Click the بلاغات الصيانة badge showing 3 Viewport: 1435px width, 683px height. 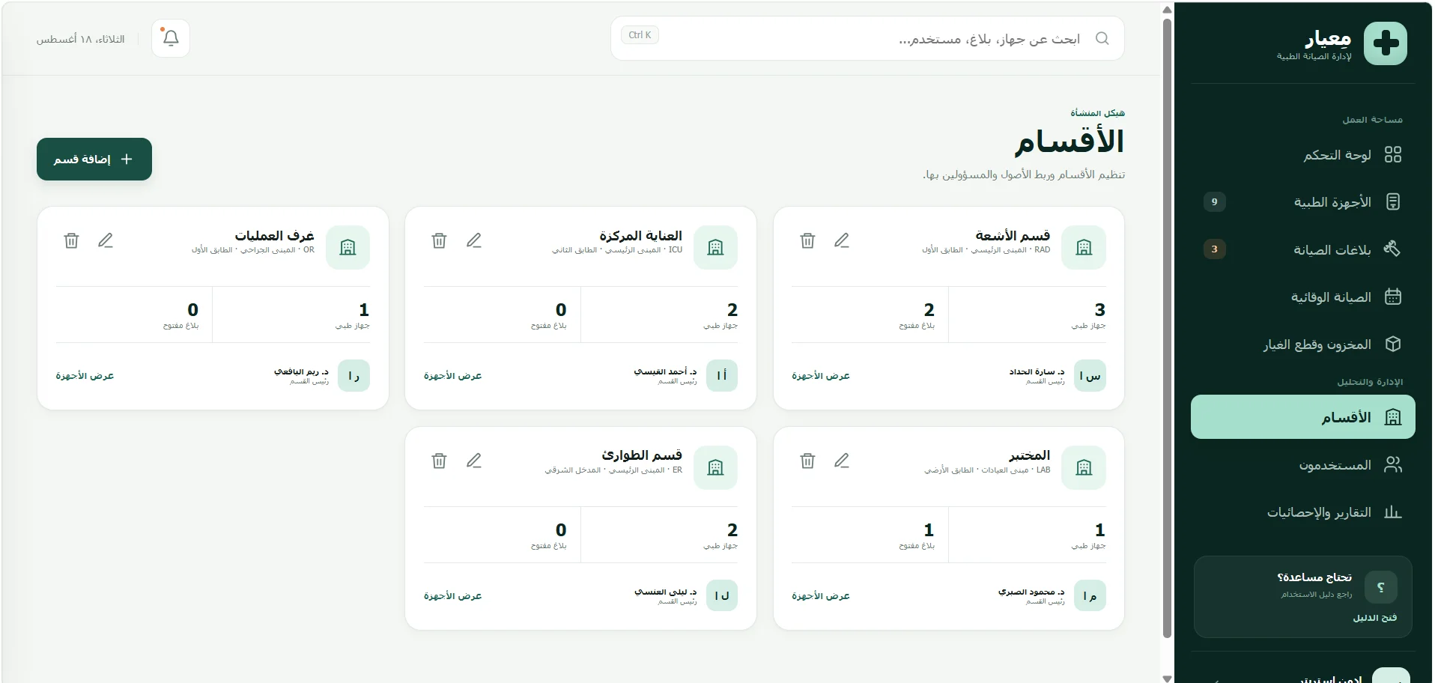(1214, 249)
